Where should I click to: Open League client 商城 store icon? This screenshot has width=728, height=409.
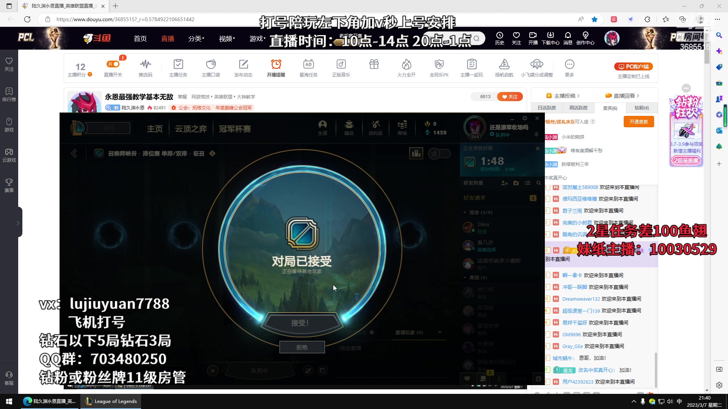(x=402, y=128)
